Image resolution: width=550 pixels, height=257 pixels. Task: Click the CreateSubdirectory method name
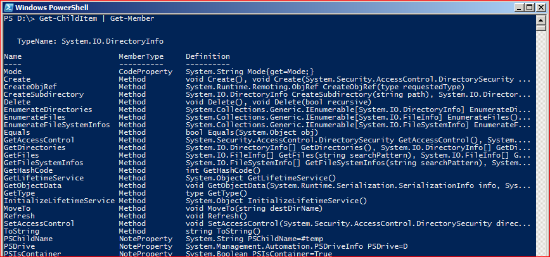tap(44, 94)
